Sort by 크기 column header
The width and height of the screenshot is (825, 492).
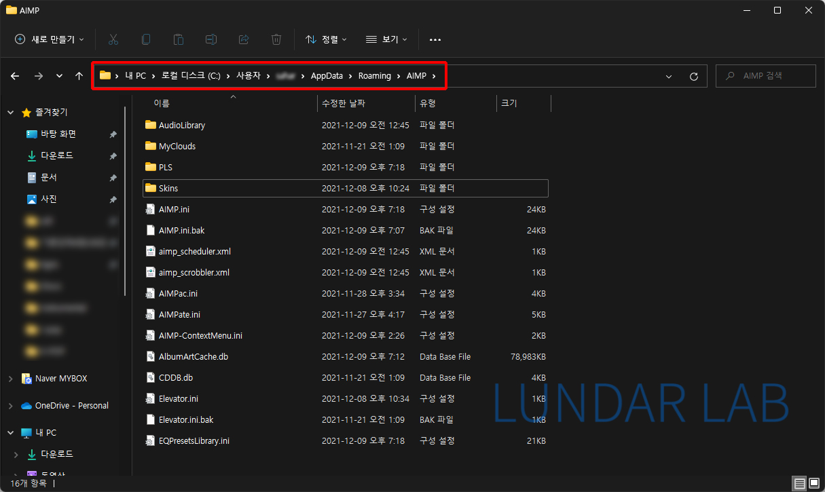click(x=509, y=103)
